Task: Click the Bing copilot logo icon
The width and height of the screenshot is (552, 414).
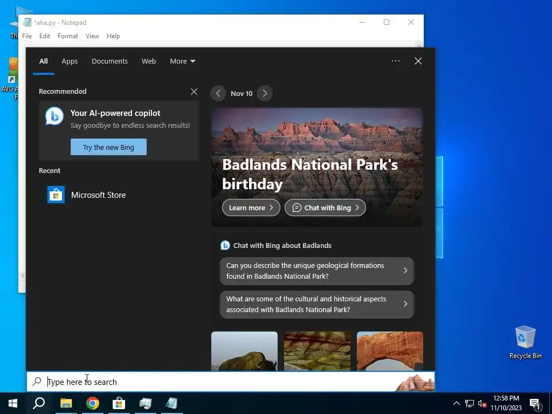Action: pyautogui.click(x=54, y=116)
